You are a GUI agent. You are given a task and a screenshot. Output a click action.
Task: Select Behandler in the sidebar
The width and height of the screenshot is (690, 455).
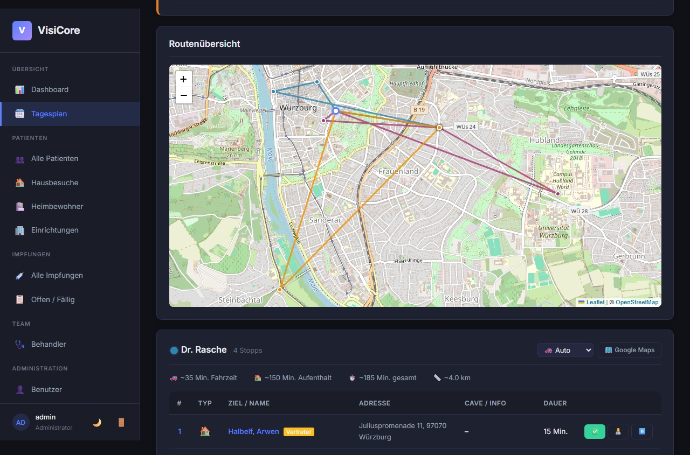pyautogui.click(x=49, y=344)
